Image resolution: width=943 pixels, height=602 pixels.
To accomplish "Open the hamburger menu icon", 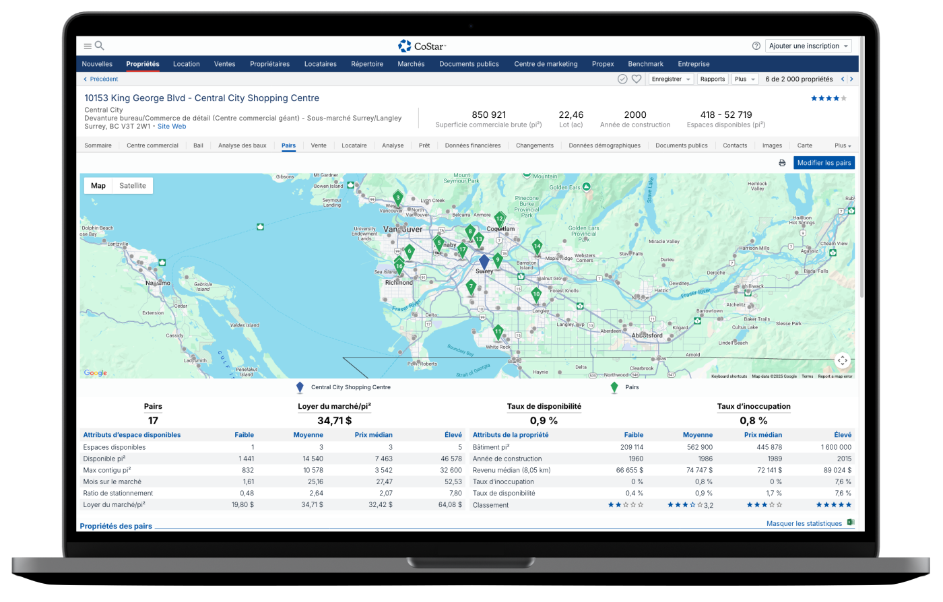I will [x=88, y=46].
